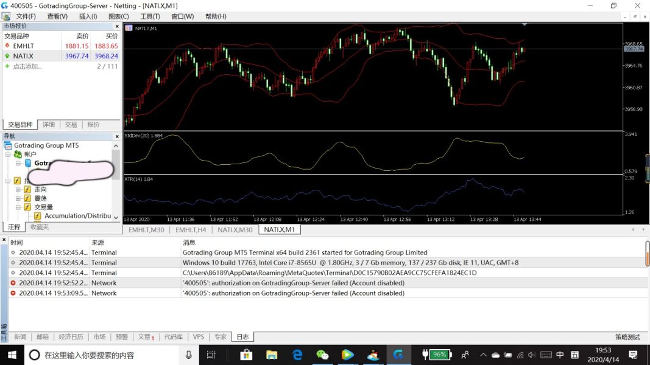The width and height of the screenshot is (650, 365).
Task: Collapse the 帐户 accounts tree node
Action: coord(8,155)
